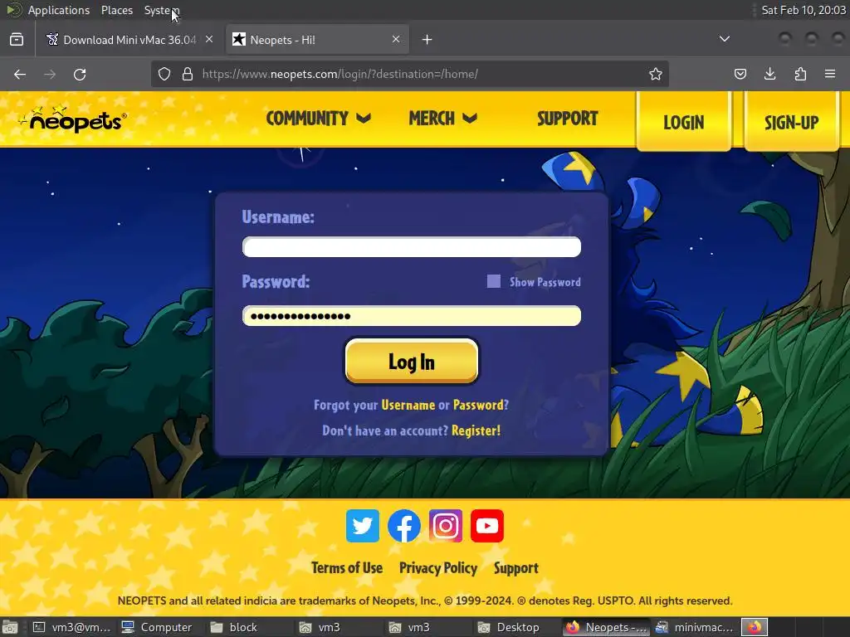Toggle the Show Password checkbox
Viewport: 850px width, 637px height.
click(x=494, y=281)
